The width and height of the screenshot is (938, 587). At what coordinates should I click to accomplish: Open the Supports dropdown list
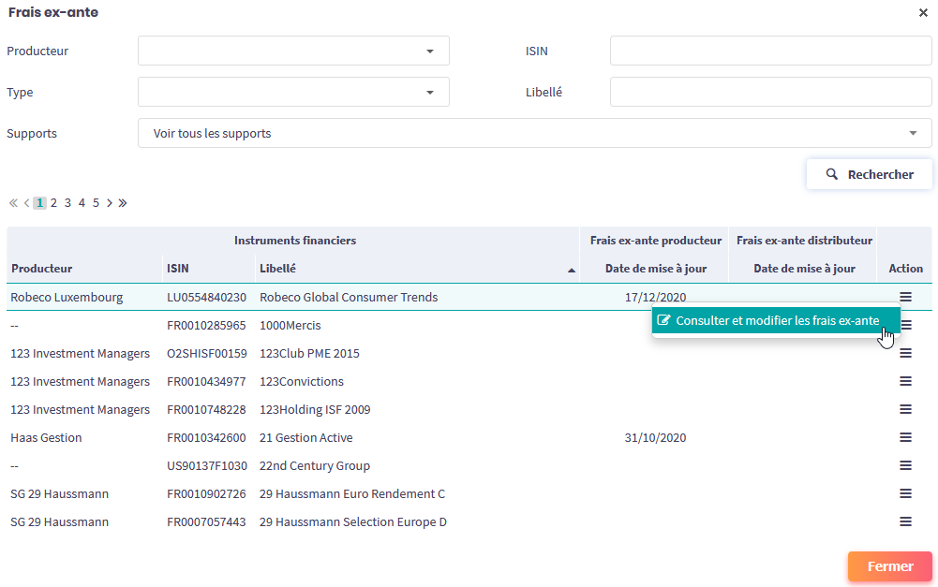coord(534,134)
